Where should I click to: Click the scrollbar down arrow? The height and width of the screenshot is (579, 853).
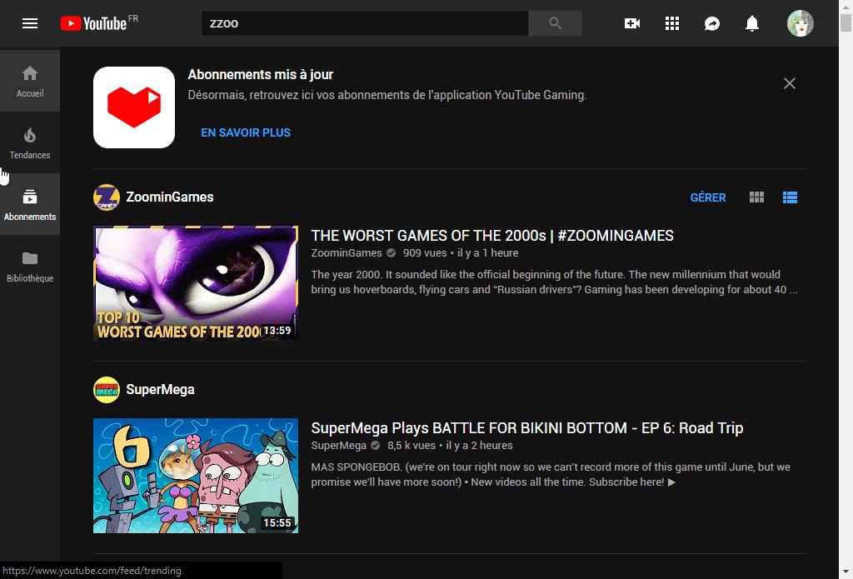(x=846, y=573)
